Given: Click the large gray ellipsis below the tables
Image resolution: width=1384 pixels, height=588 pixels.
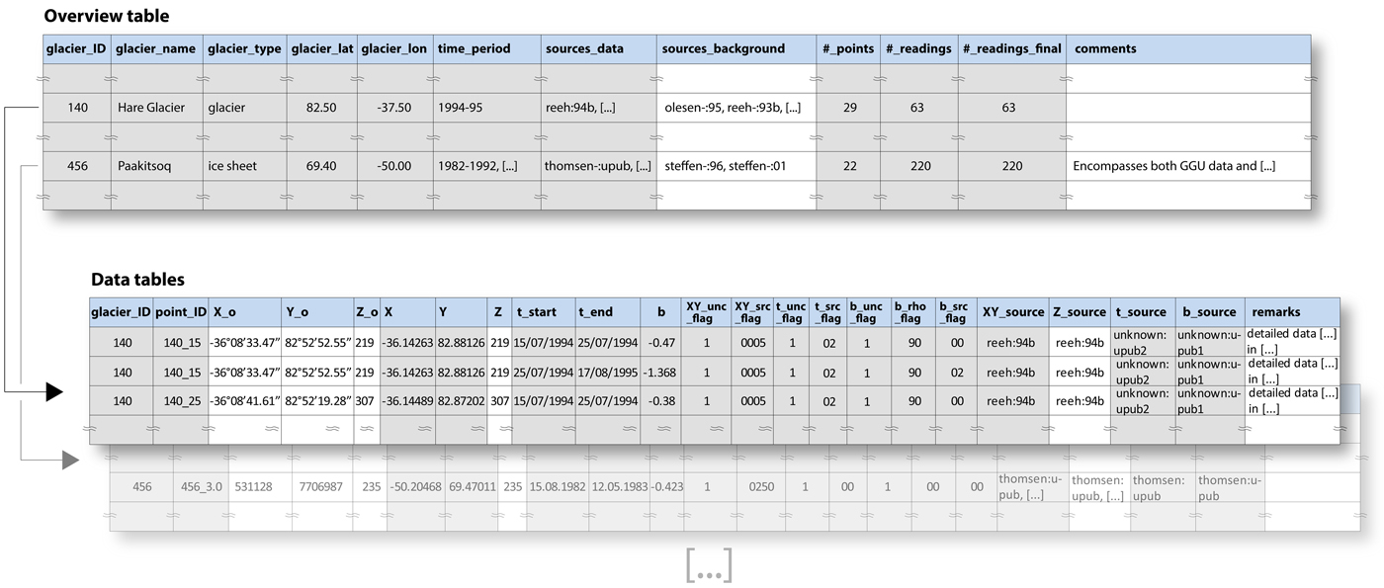Looking at the screenshot, I should tap(708, 564).
